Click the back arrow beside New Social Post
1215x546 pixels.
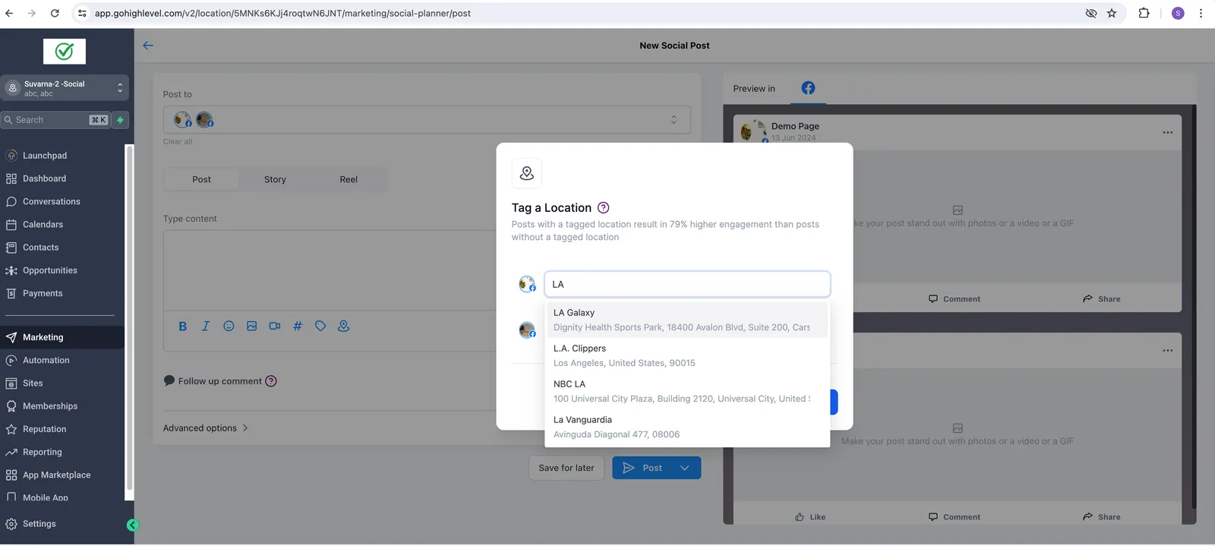tap(148, 46)
